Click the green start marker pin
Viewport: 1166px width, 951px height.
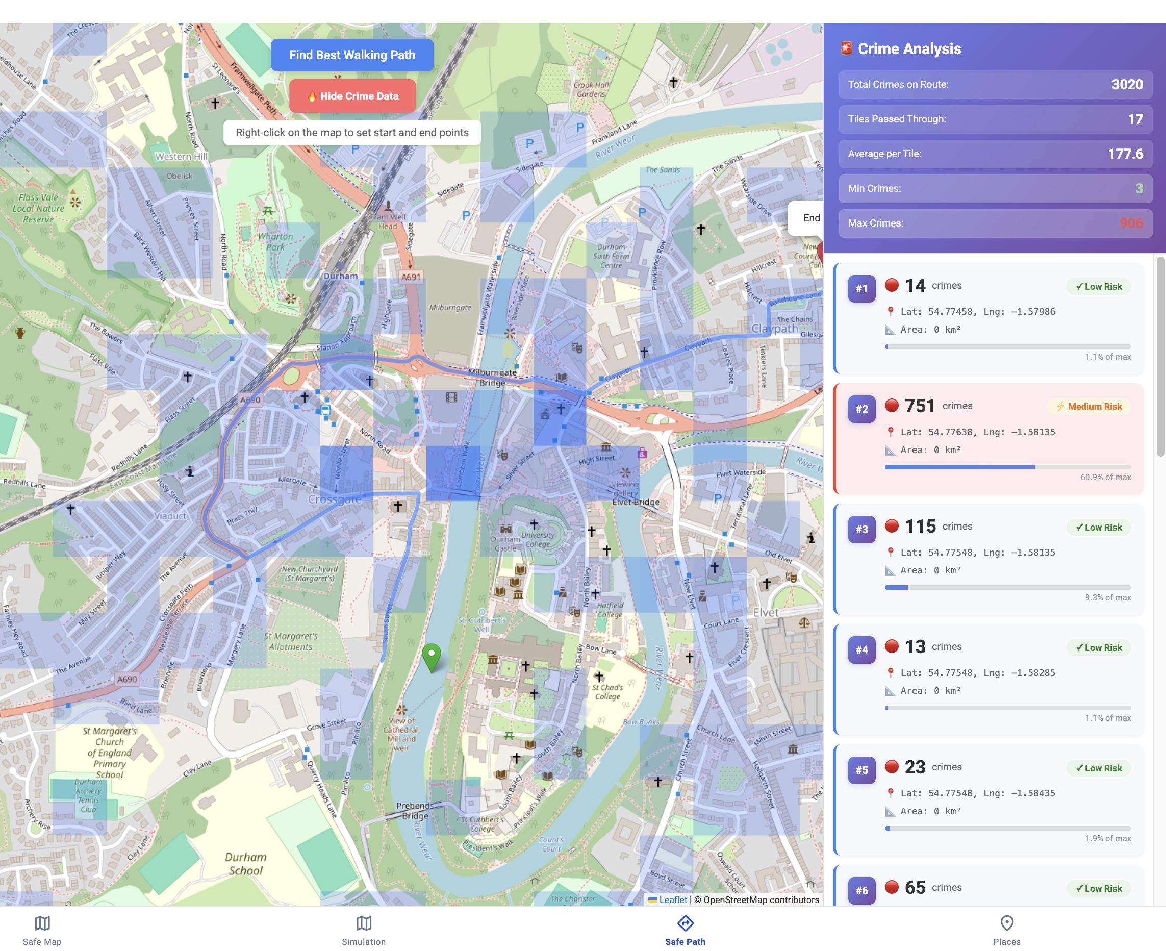pos(432,657)
